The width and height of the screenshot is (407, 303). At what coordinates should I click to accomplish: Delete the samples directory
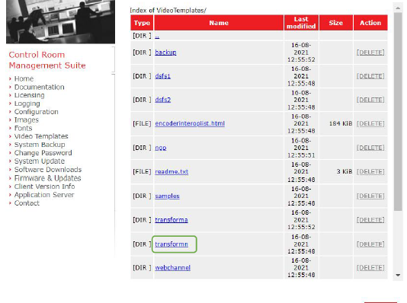tap(370, 196)
